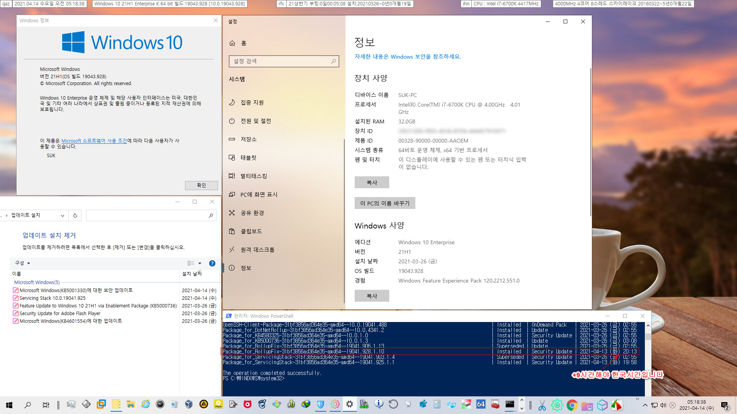Open the blue information icon on taskbar
Viewport: 737px width, 414px height.
[379, 404]
